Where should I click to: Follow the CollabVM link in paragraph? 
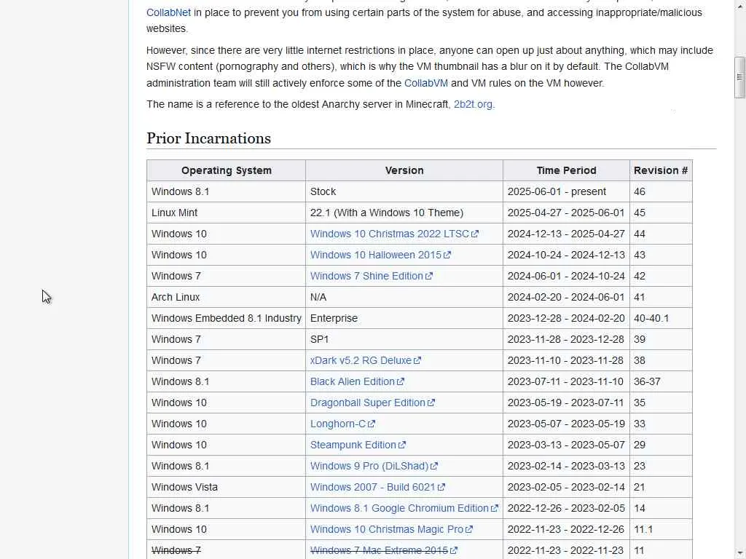point(425,83)
